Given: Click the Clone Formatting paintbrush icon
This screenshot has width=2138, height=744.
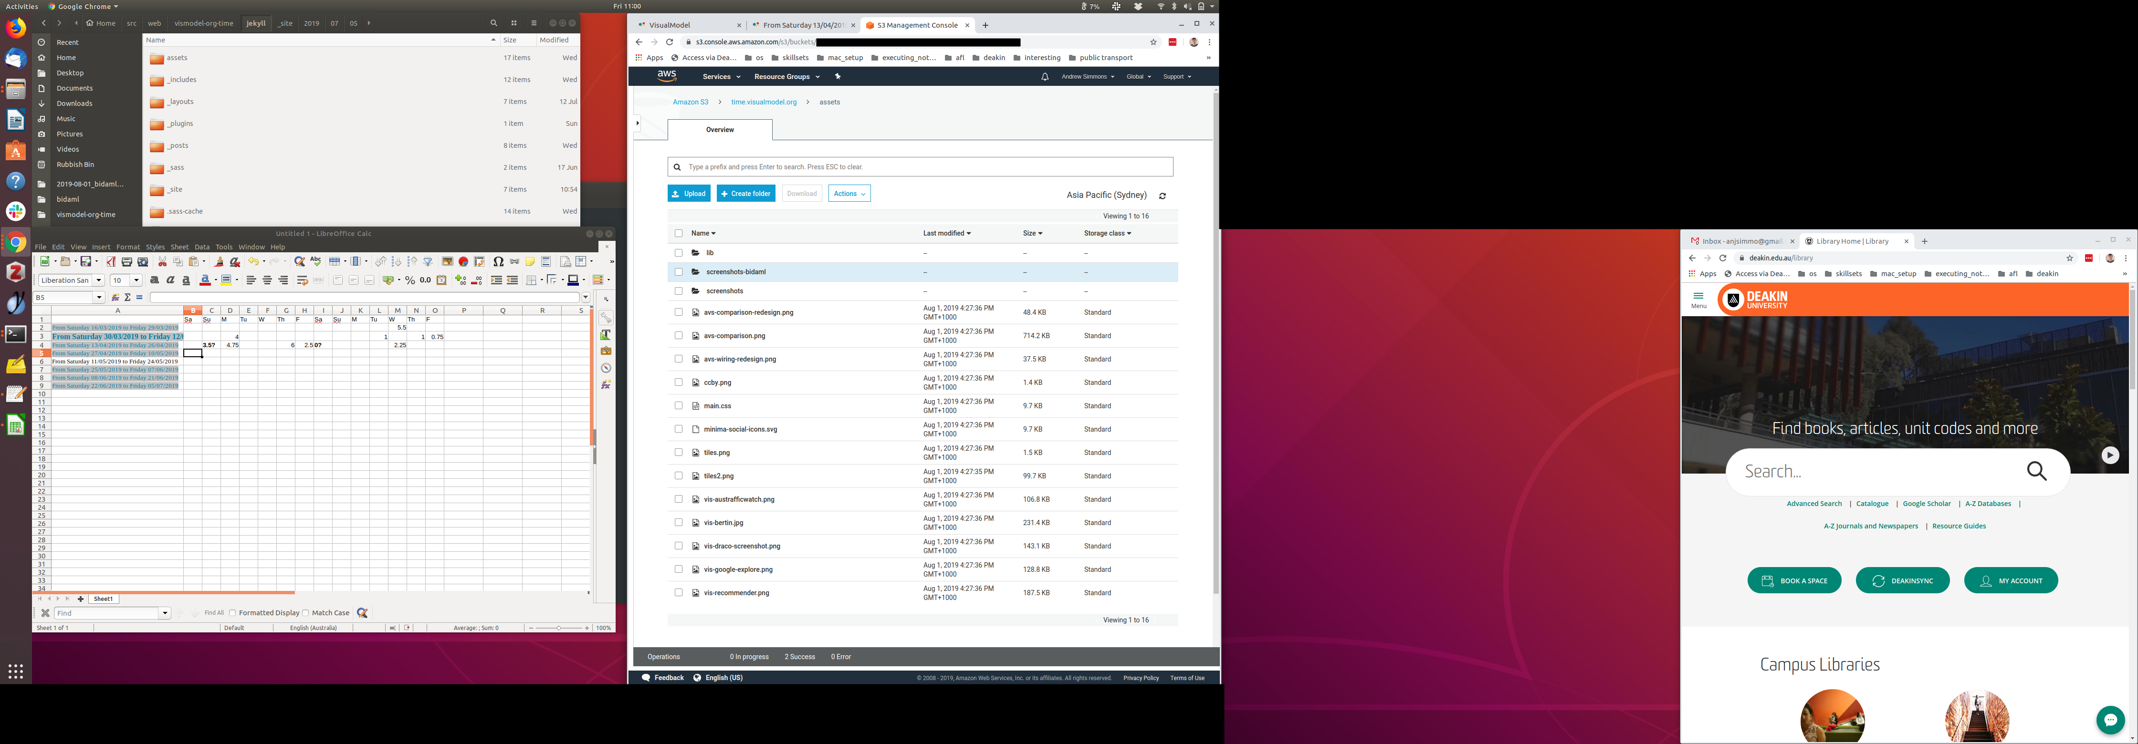Looking at the screenshot, I should coord(219,262).
